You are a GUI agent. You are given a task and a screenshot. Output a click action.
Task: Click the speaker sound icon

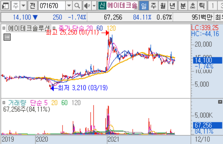tap(87, 6)
